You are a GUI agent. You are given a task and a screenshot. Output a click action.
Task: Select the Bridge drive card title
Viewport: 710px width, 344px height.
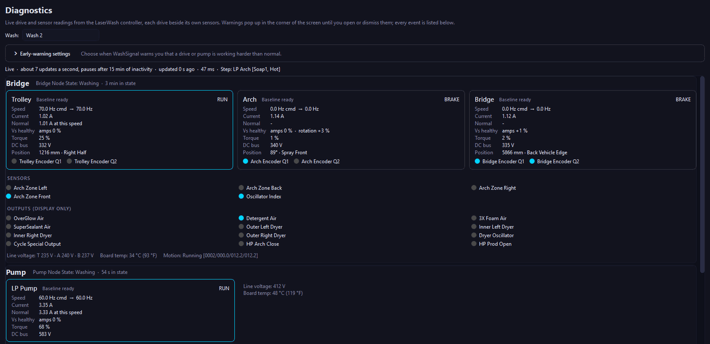pos(484,99)
